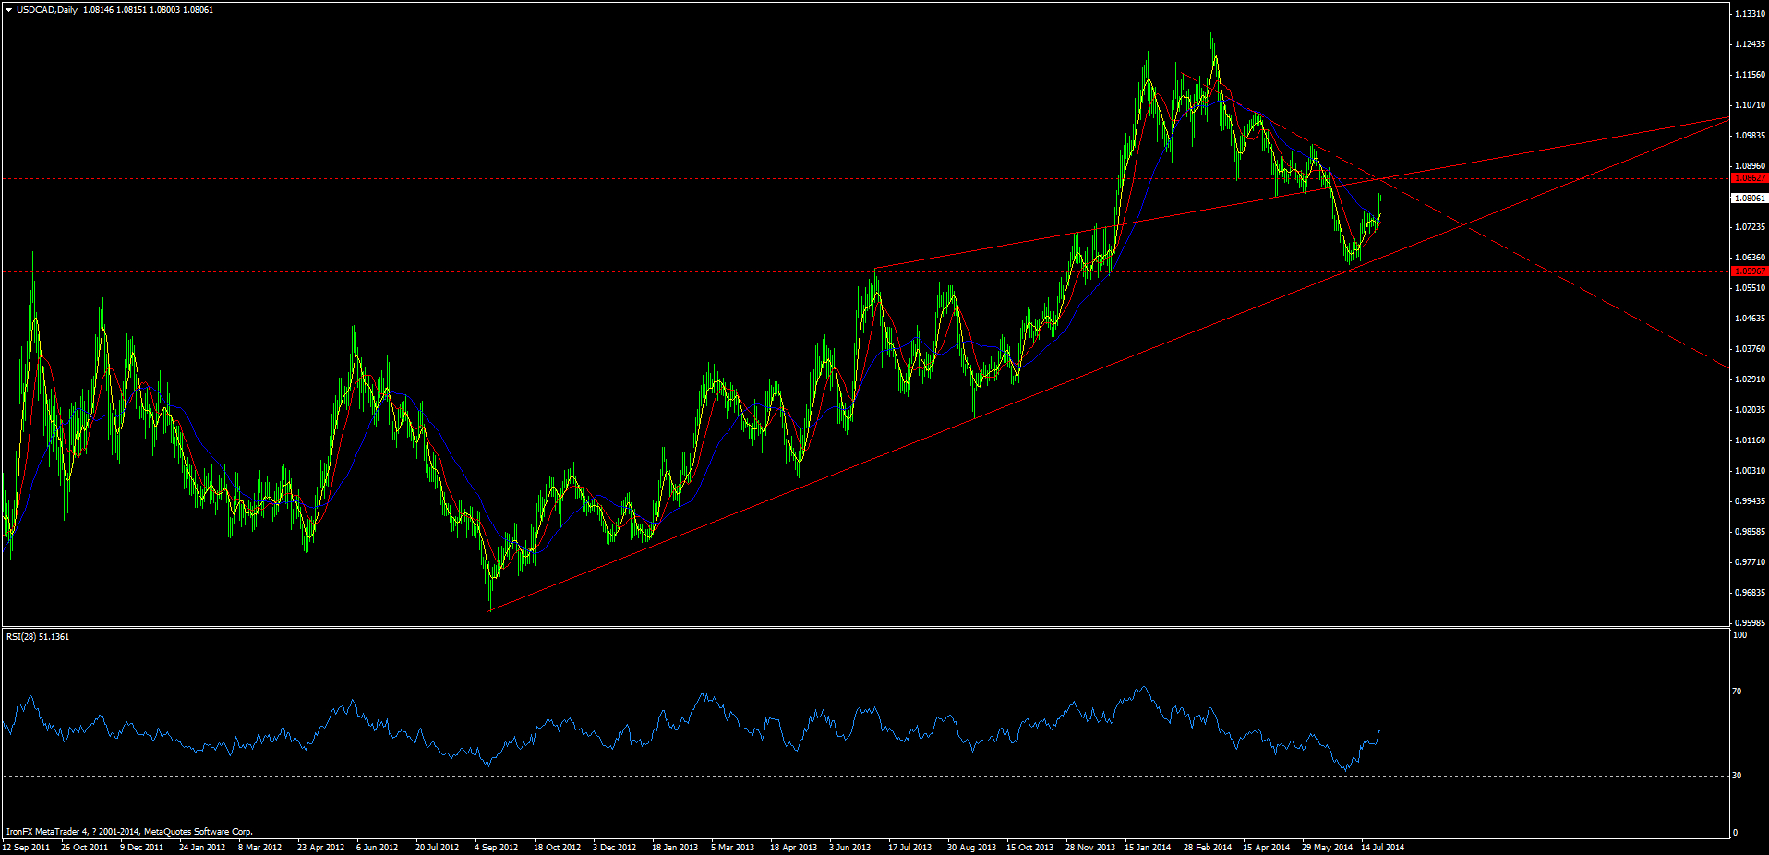Click the highlighted red bid price tag on right axis
The width and height of the screenshot is (1769, 855).
point(1752,175)
